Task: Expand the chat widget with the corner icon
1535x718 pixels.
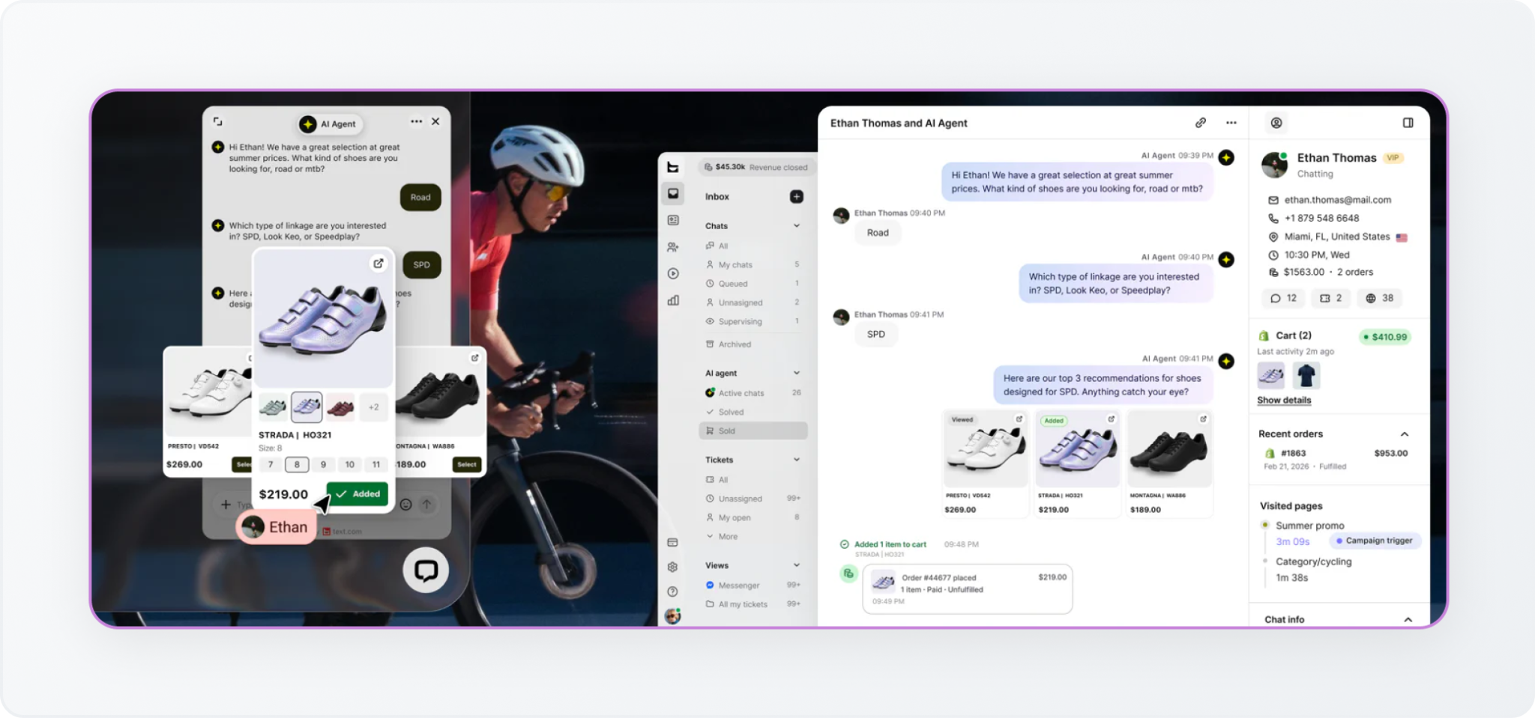Action: (218, 121)
